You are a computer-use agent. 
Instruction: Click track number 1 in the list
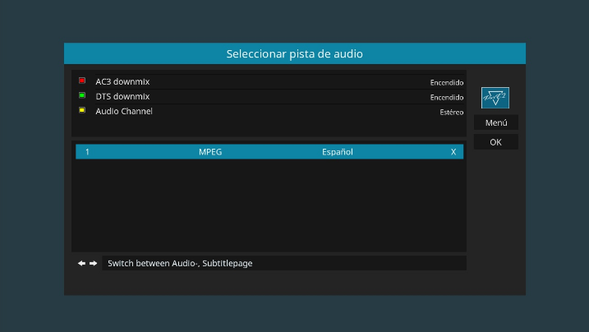(87, 152)
